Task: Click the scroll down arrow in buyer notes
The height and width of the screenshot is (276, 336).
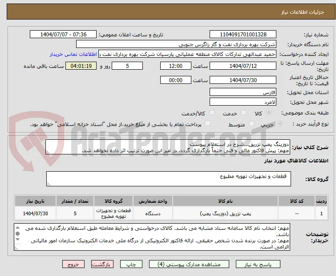Action: tap(17, 239)
